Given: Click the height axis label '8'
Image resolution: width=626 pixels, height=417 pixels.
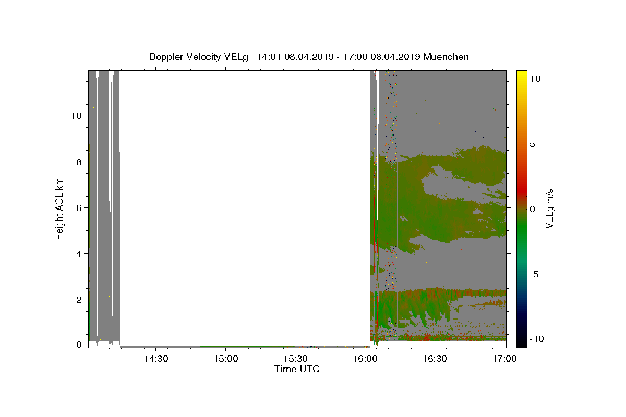Looking at the screenshot, I should click(78, 162).
